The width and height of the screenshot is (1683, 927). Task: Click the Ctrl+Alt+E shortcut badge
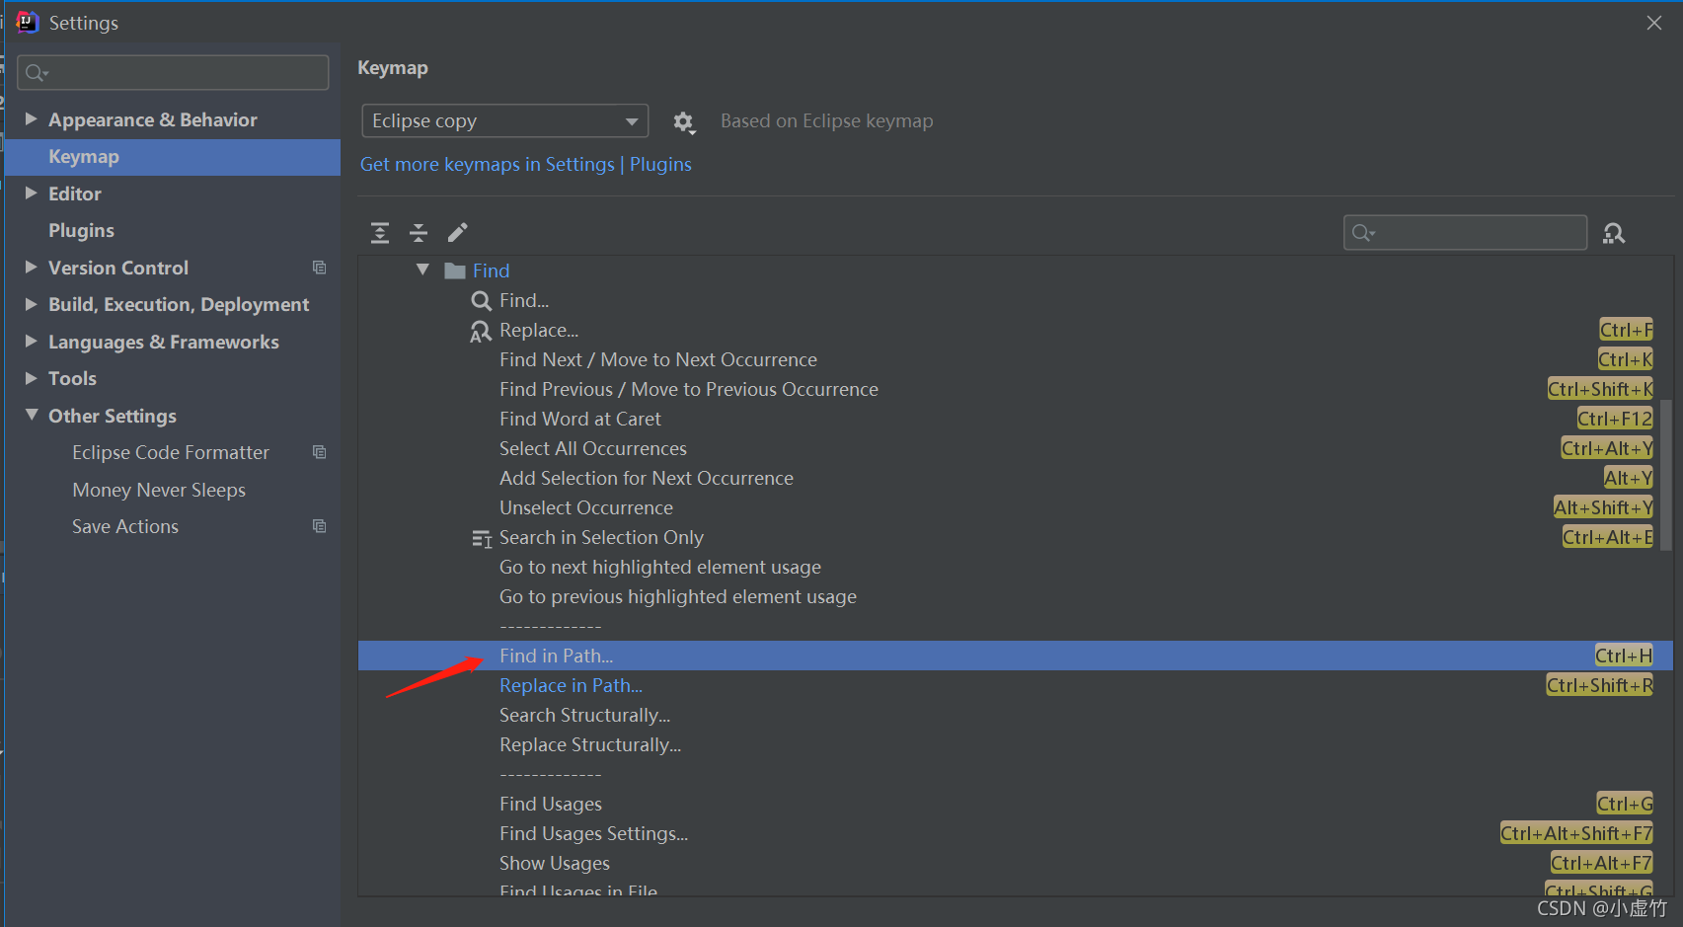(x=1607, y=537)
